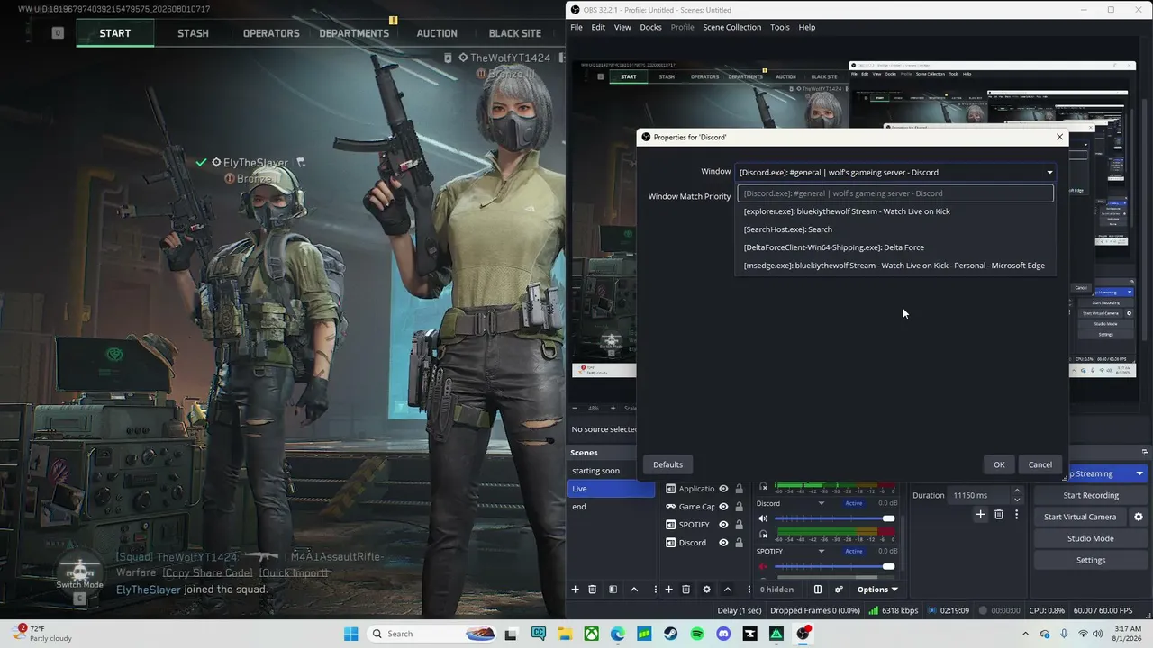Image resolution: width=1153 pixels, height=648 pixels.
Task: Add a transition with the plus icon
Action: 980,515
